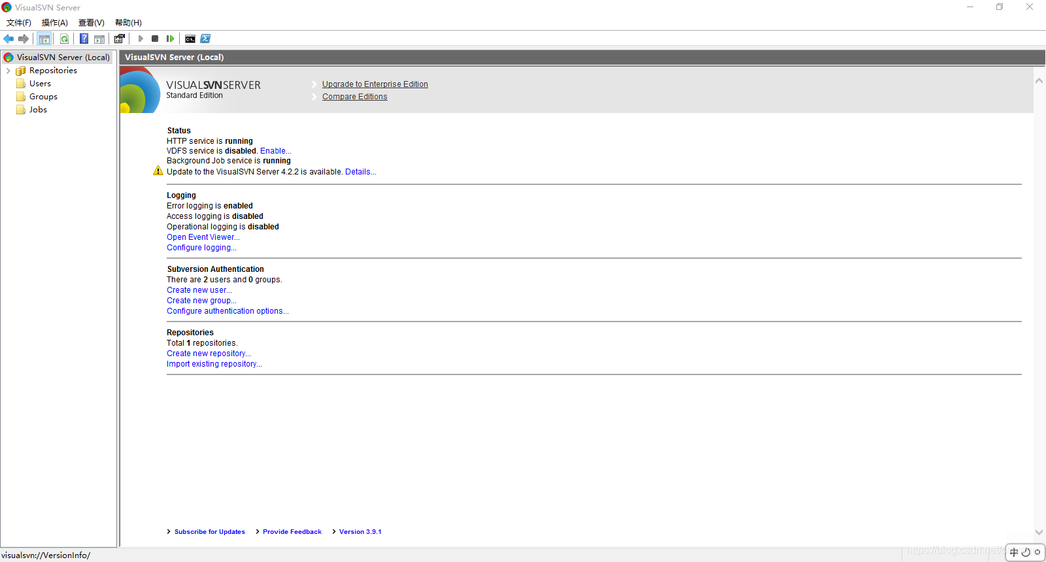
Task: Click Provide Feedback link
Action: 292,532
